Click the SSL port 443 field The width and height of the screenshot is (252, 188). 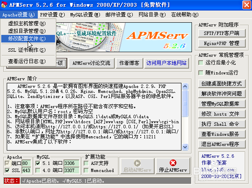[x=26, y=170]
